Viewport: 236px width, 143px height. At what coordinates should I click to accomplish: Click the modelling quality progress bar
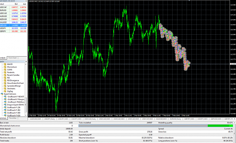156,126
